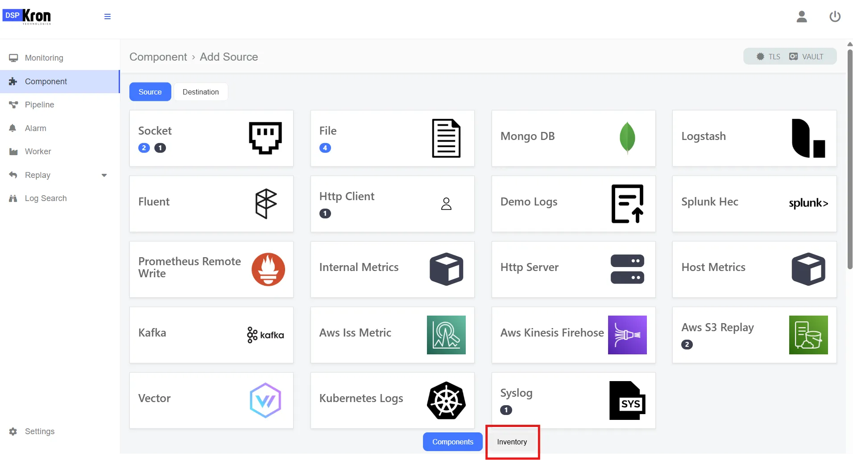
Task: Click the Http Client badge 1
Action: (x=325, y=214)
